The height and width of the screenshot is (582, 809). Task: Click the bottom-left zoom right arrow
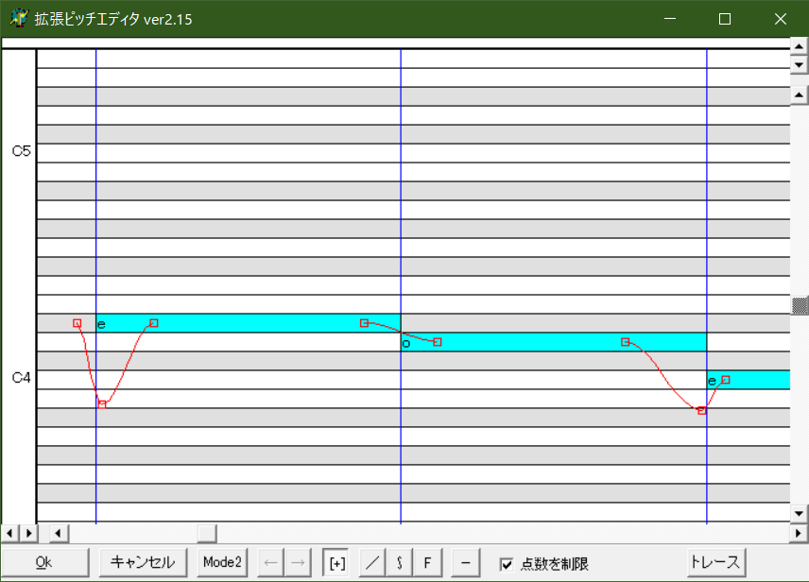29,533
